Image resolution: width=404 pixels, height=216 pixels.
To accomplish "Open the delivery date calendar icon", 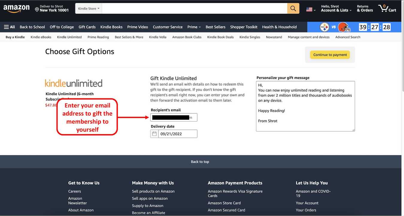I will [154, 134].
